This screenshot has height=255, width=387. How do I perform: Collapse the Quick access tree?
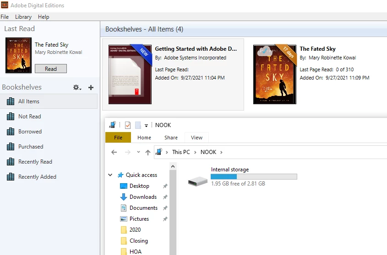110,175
